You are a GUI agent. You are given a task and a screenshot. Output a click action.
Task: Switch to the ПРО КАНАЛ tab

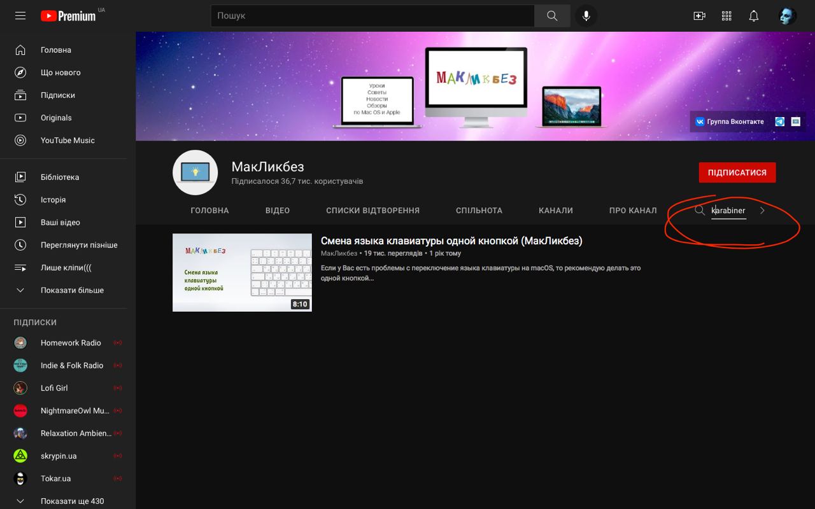tap(633, 211)
